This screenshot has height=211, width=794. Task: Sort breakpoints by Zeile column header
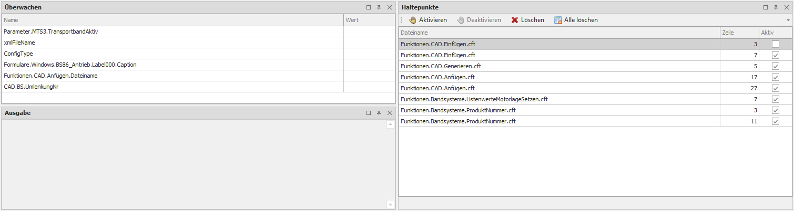[x=739, y=33]
